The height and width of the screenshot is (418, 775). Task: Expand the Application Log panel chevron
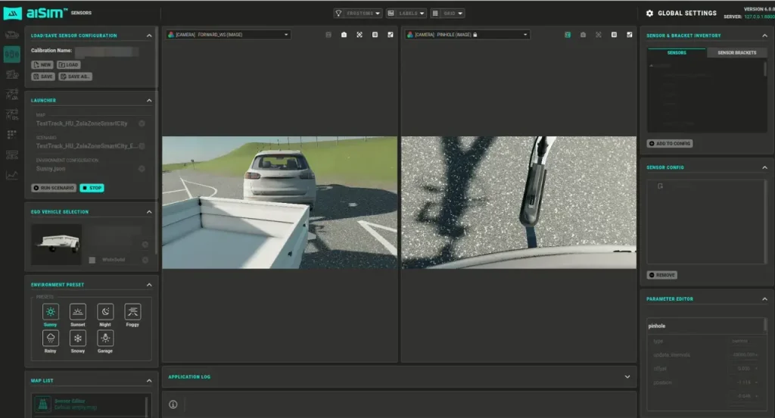click(627, 377)
